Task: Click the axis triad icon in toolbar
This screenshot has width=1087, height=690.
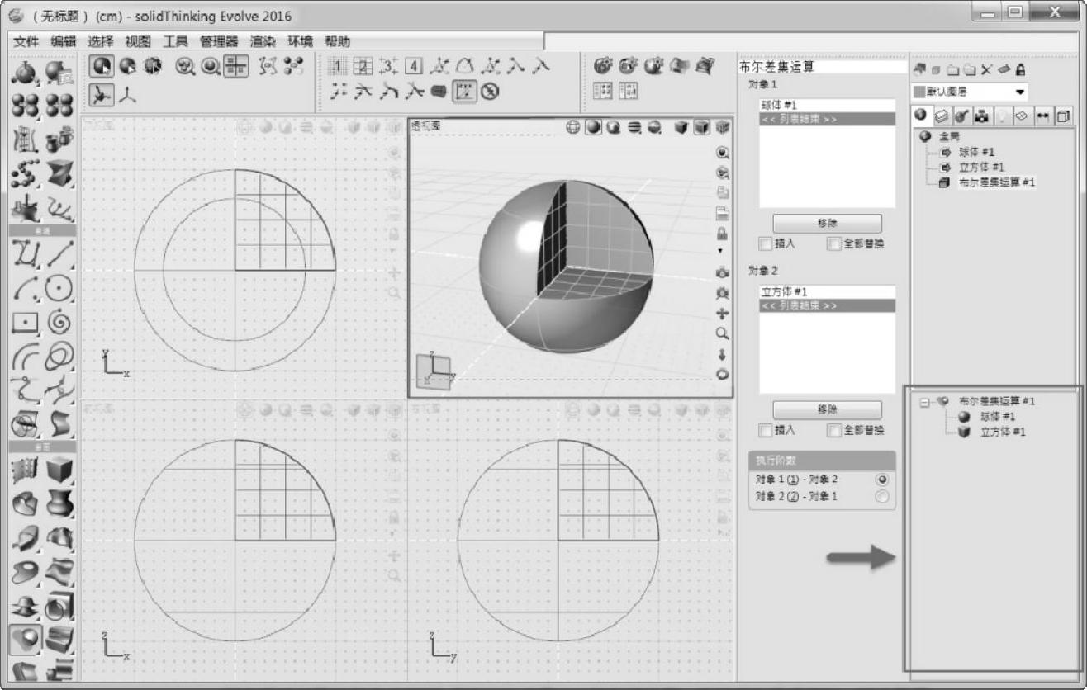Action: coord(126,95)
